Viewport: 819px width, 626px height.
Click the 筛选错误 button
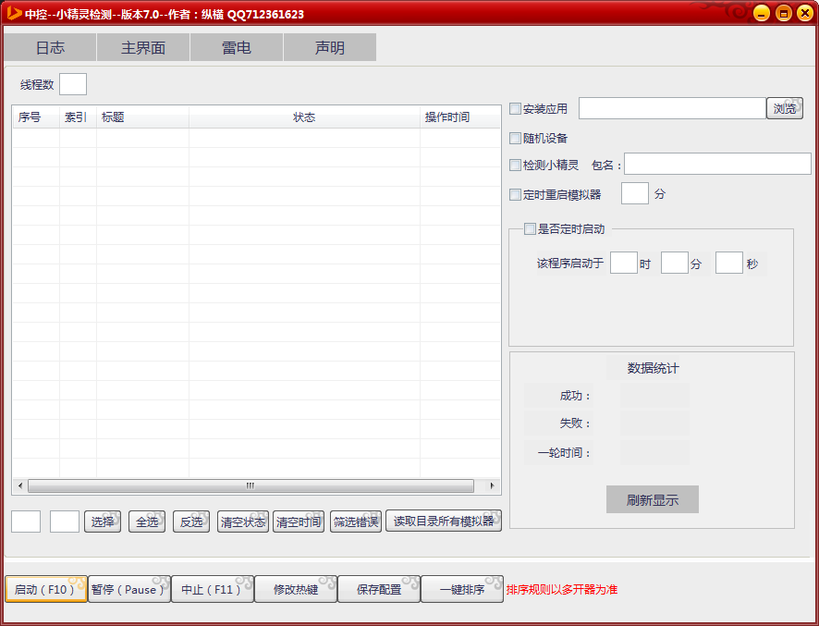point(356,522)
